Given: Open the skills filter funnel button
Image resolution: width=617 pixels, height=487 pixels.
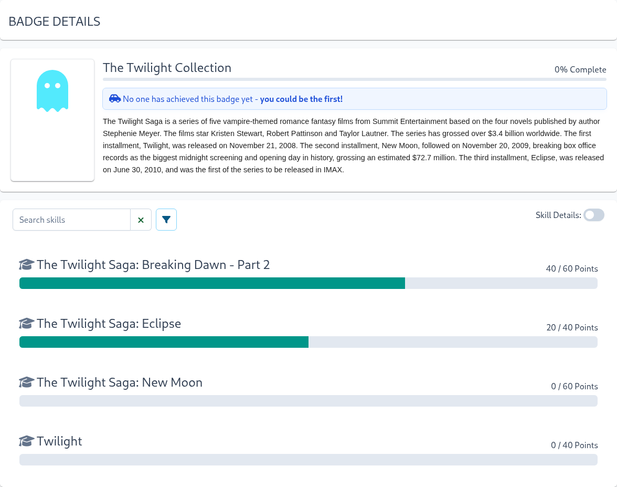Looking at the screenshot, I should tap(166, 220).
